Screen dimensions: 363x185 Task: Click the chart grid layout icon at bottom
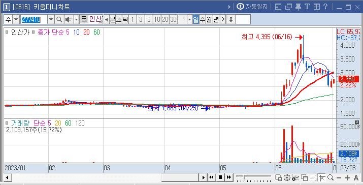click(279, 177)
